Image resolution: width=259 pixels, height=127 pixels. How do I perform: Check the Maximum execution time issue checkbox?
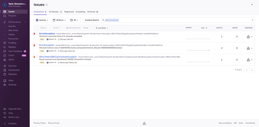pos(37,34)
